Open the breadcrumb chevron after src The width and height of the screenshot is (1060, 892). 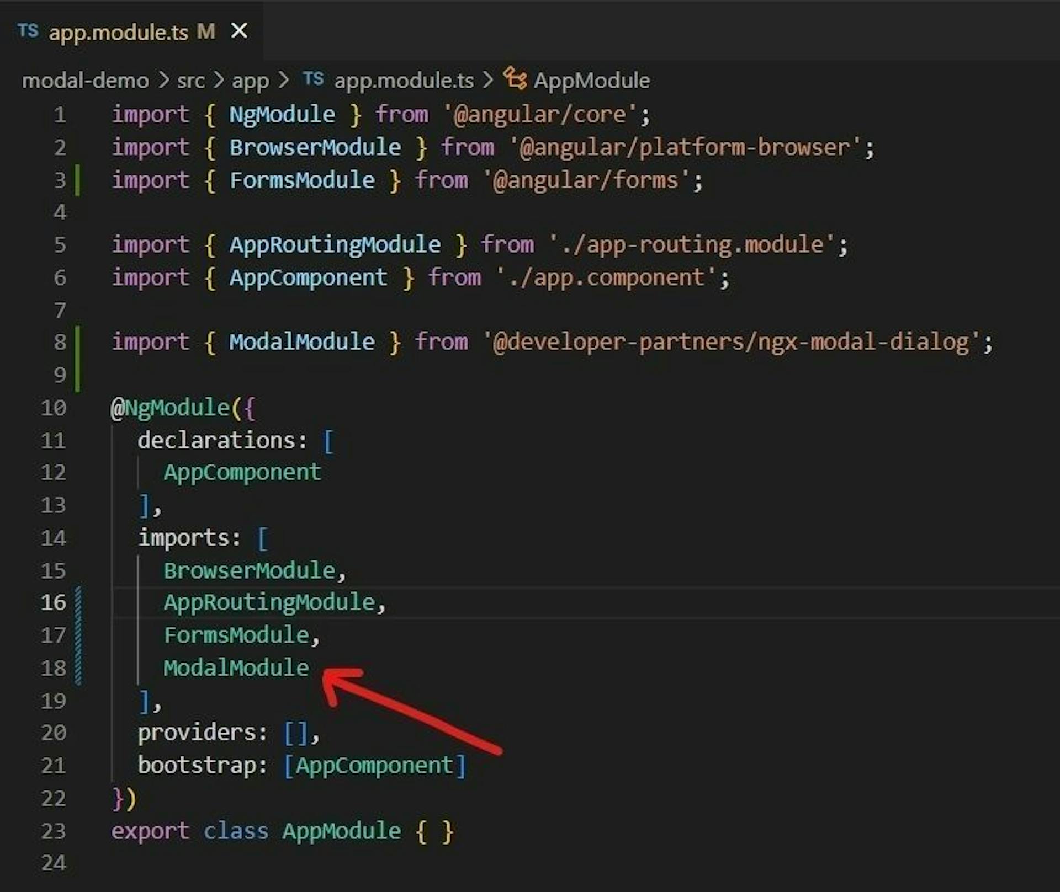219,81
